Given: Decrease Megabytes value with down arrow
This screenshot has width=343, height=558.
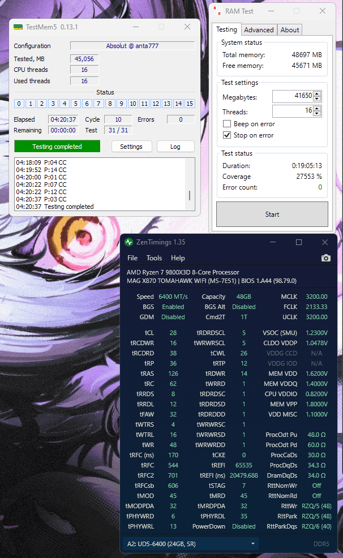Looking at the screenshot, I should (318, 99).
